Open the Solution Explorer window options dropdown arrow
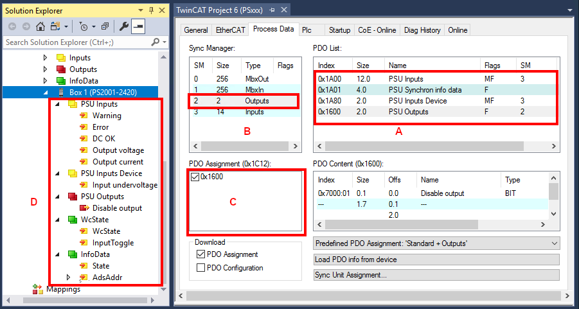 coord(140,10)
